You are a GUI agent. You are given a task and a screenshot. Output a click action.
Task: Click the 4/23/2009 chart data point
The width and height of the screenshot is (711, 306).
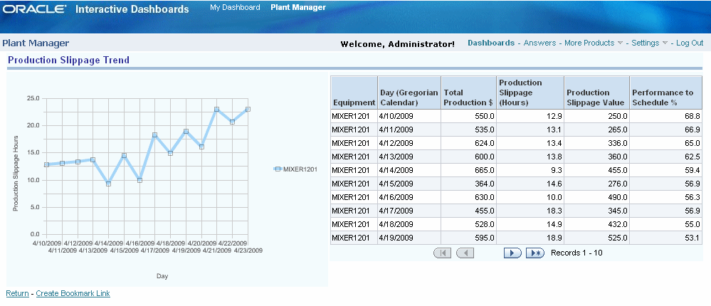tap(248, 110)
